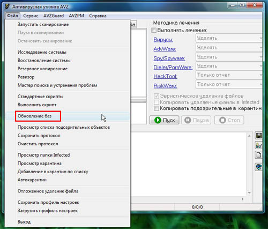Click the globe update icon on right
This screenshot has width=268, height=229.
click(258, 167)
